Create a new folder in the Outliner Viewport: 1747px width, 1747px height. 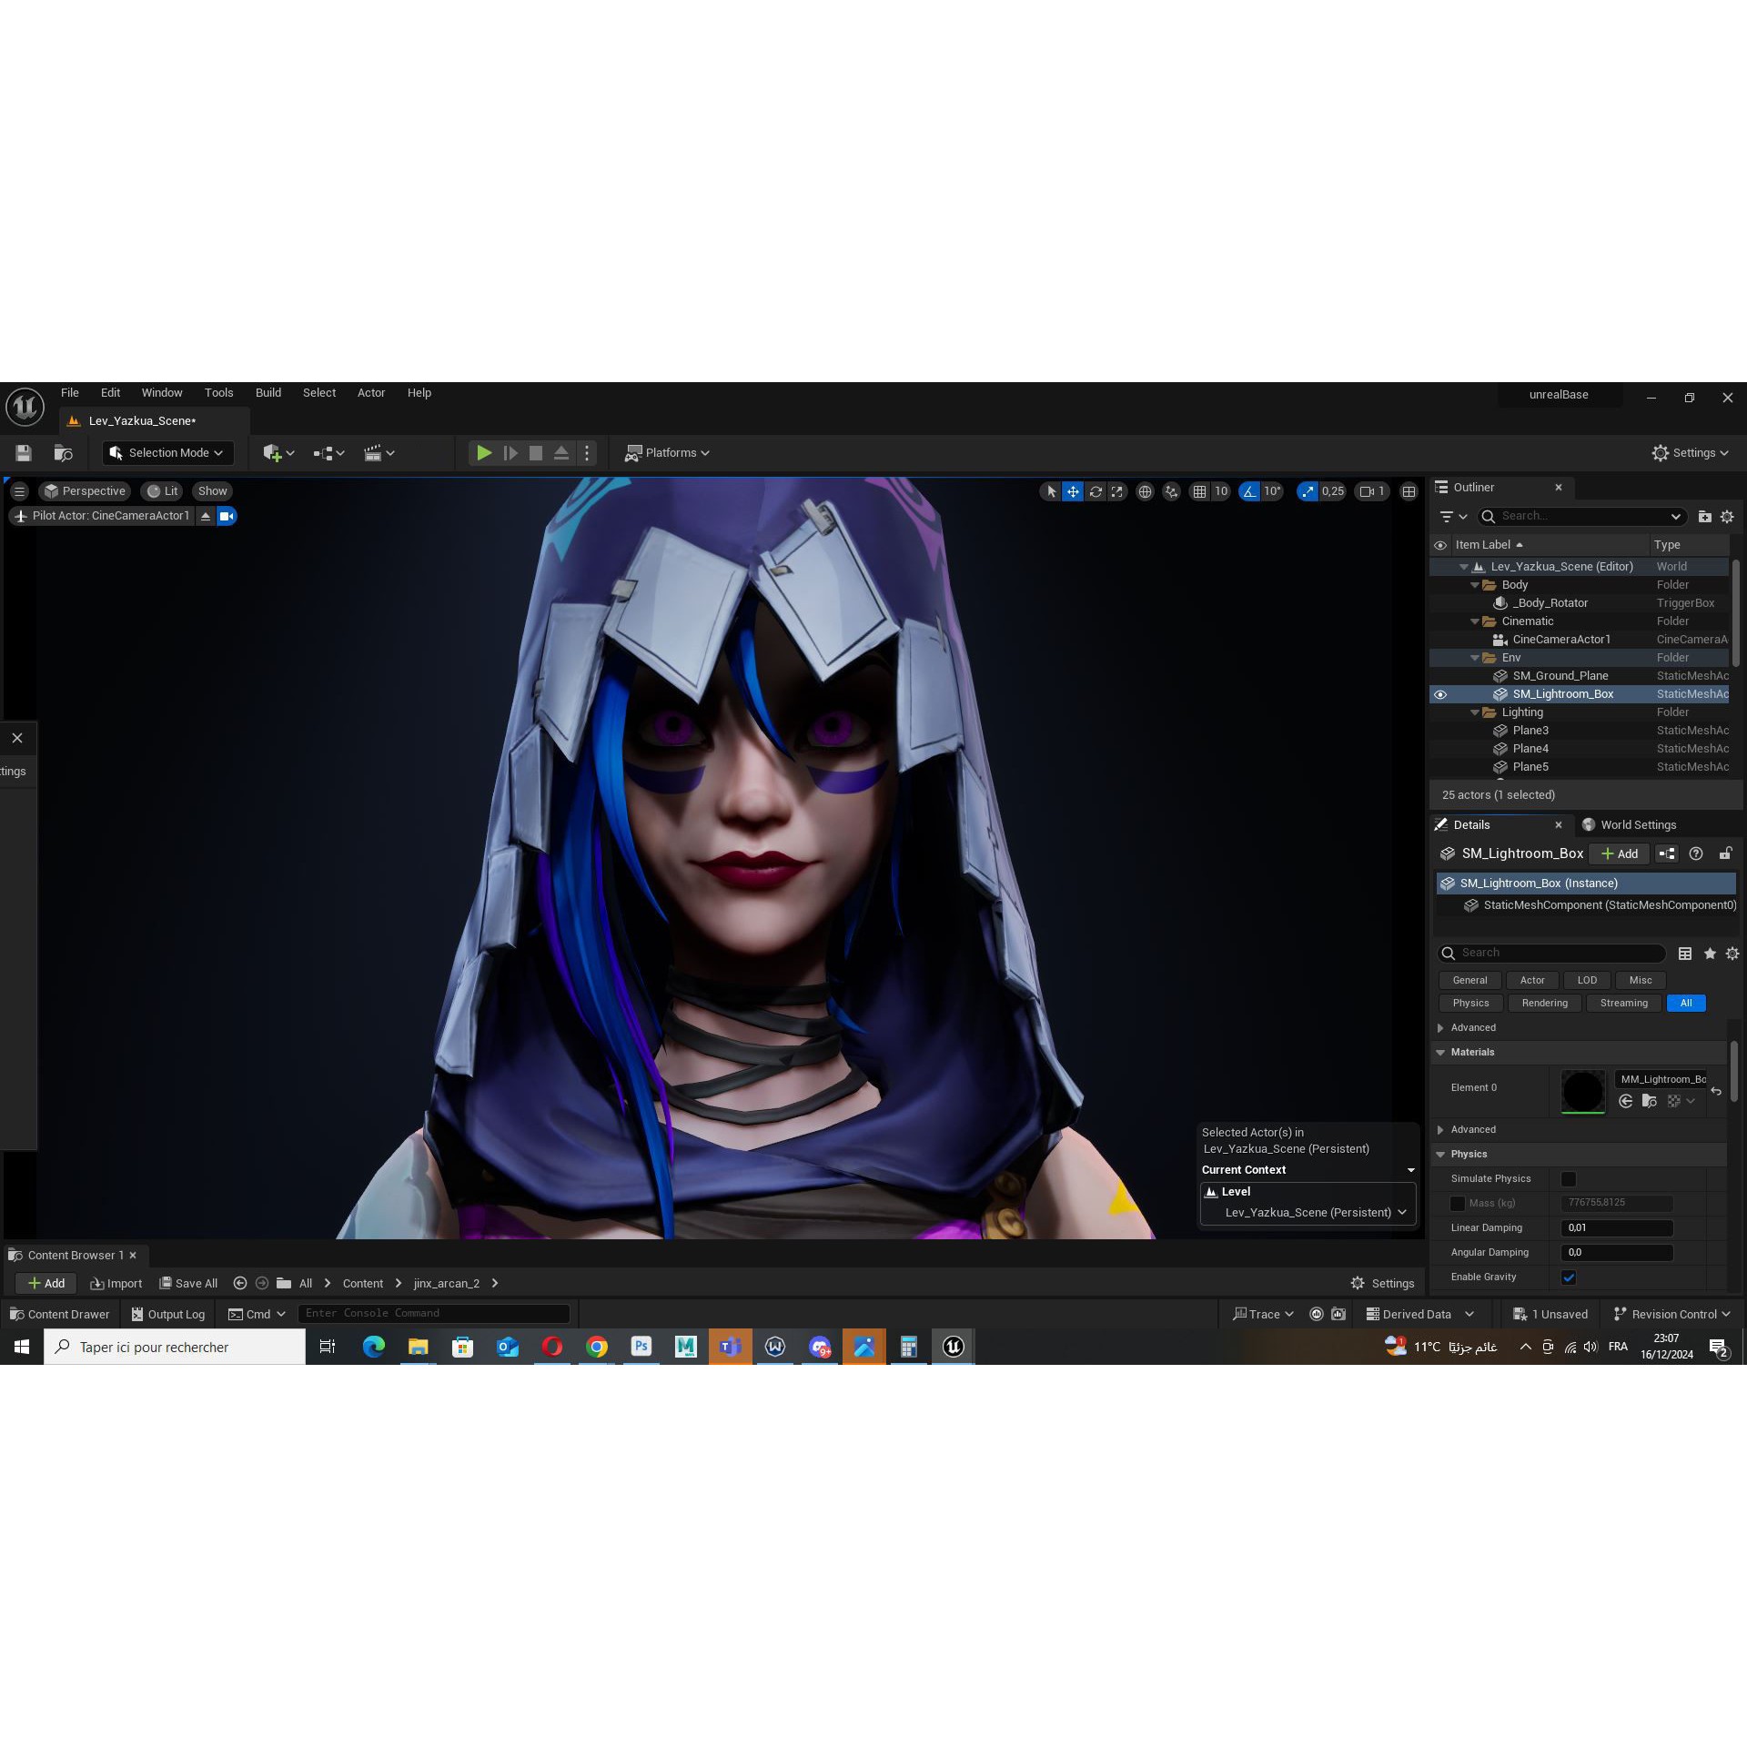1704,517
